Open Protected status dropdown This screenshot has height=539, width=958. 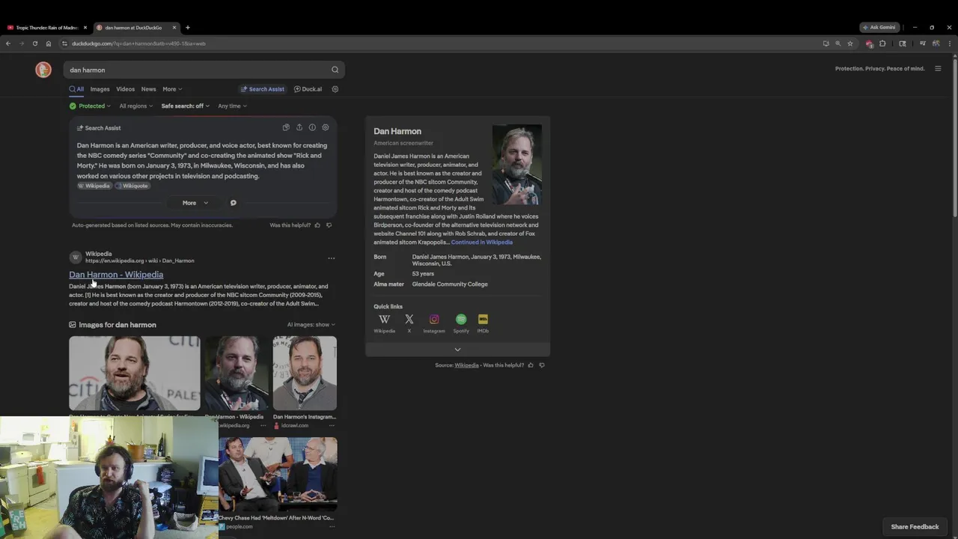(x=90, y=106)
